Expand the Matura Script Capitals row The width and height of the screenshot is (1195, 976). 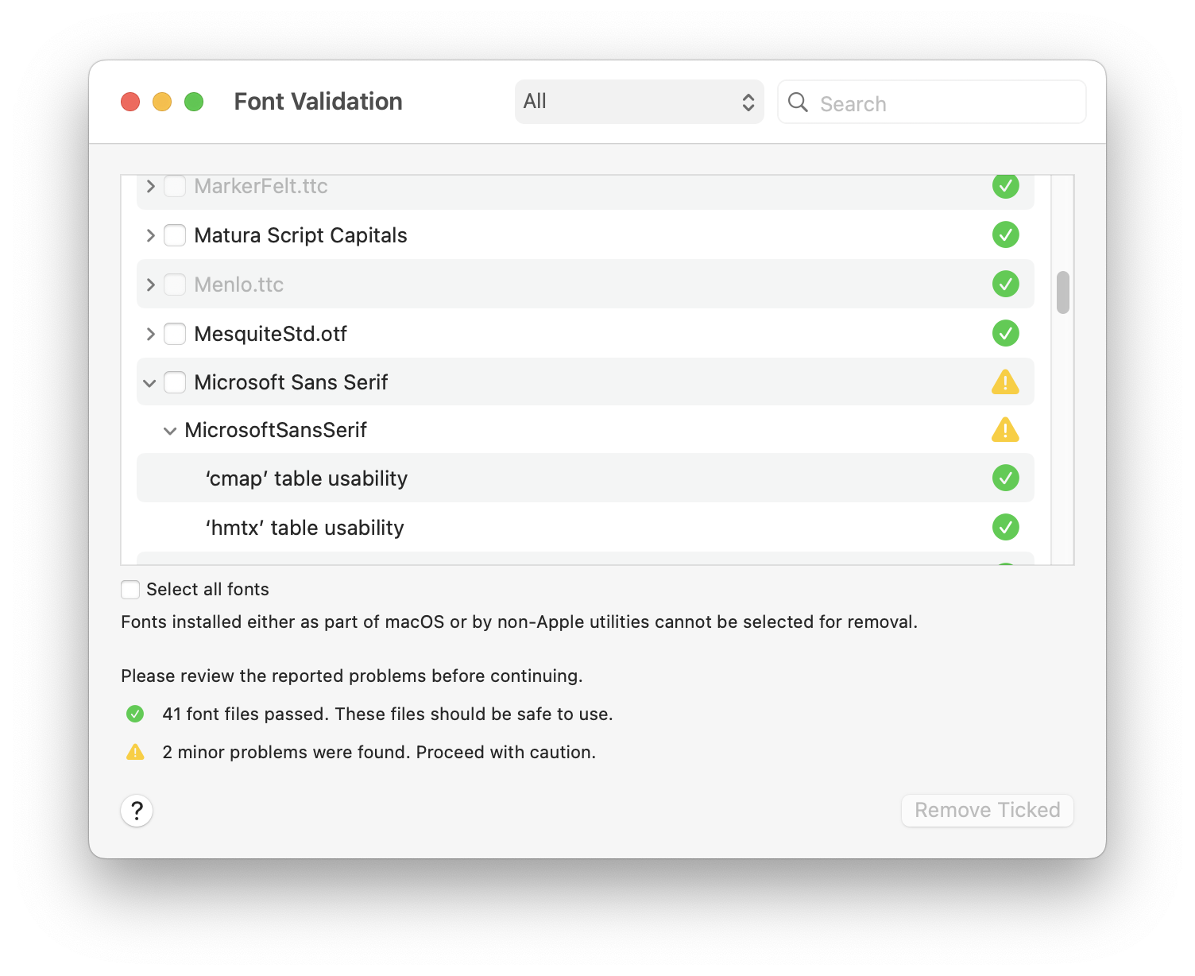pyautogui.click(x=150, y=235)
